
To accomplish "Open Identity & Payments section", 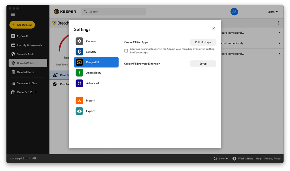I will point(28,45).
